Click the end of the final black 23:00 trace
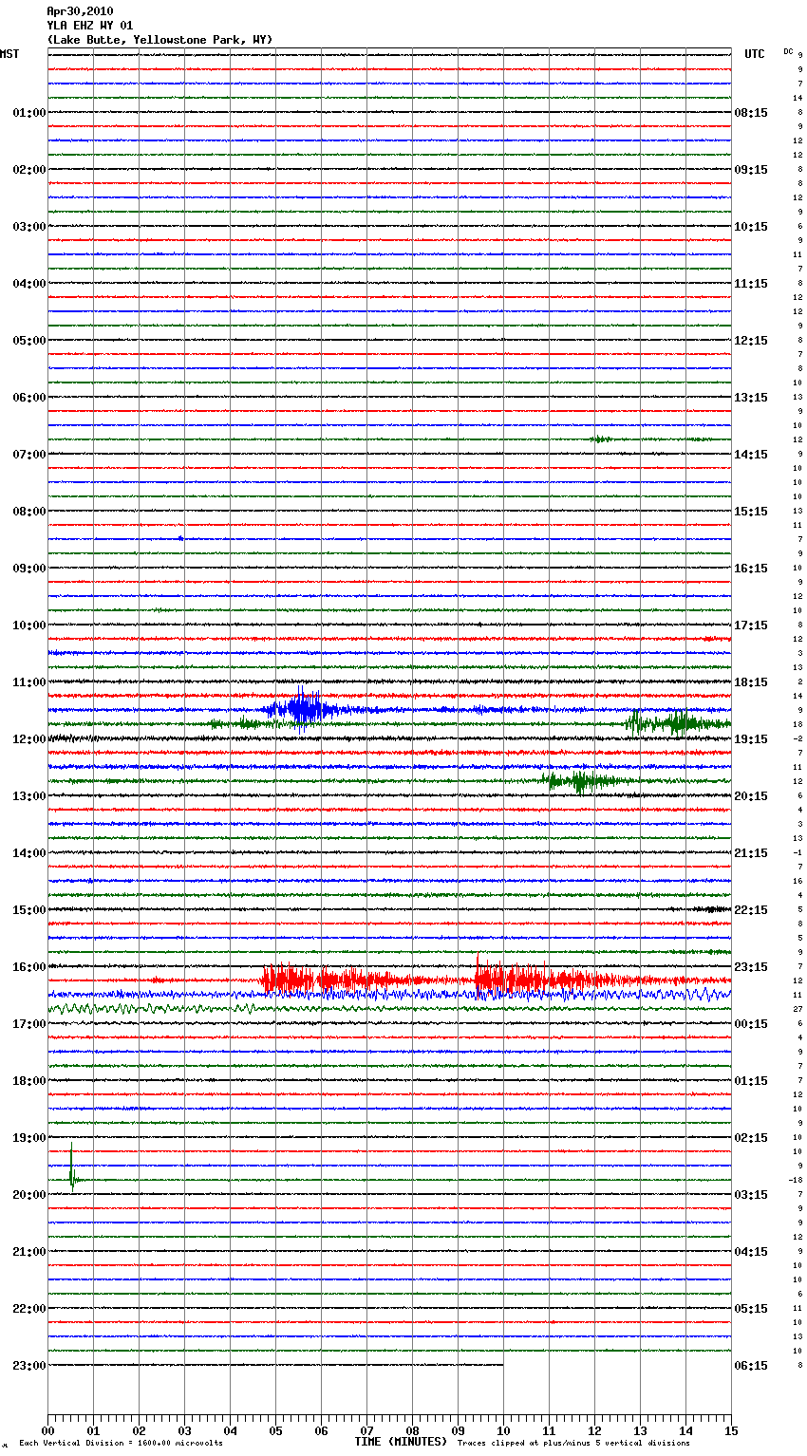Viewport: 807px width, 1456px height. point(502,1365)
